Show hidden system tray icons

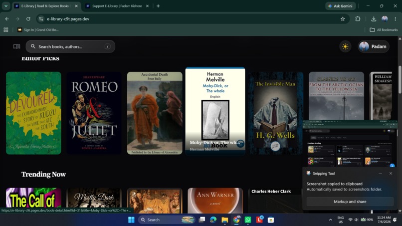point(331,220)
